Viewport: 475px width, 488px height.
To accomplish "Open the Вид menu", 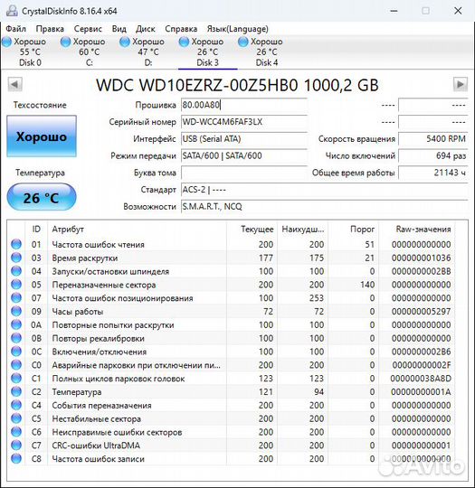I will click(119, 29).
